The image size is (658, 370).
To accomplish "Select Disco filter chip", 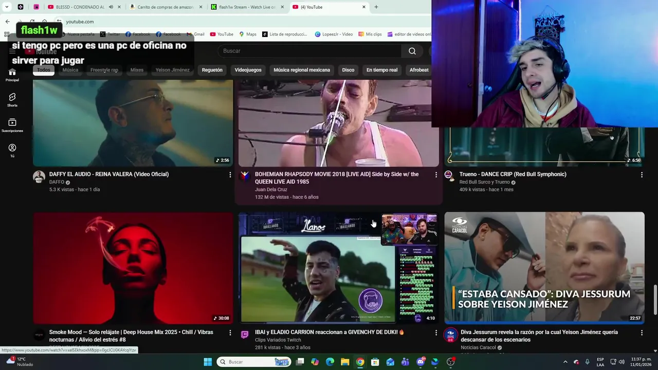I will [348, 70].
